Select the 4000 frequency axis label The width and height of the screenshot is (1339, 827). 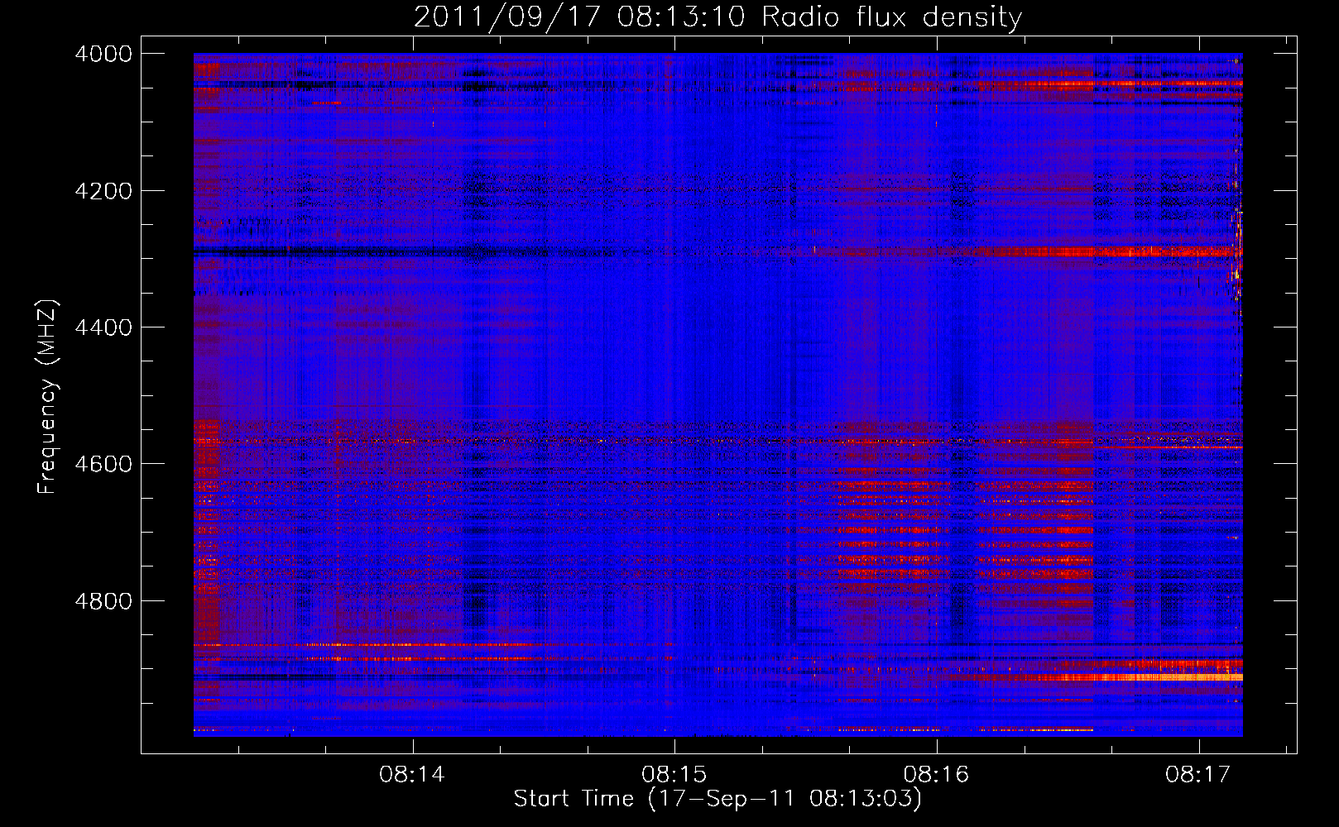coord(103,54)
